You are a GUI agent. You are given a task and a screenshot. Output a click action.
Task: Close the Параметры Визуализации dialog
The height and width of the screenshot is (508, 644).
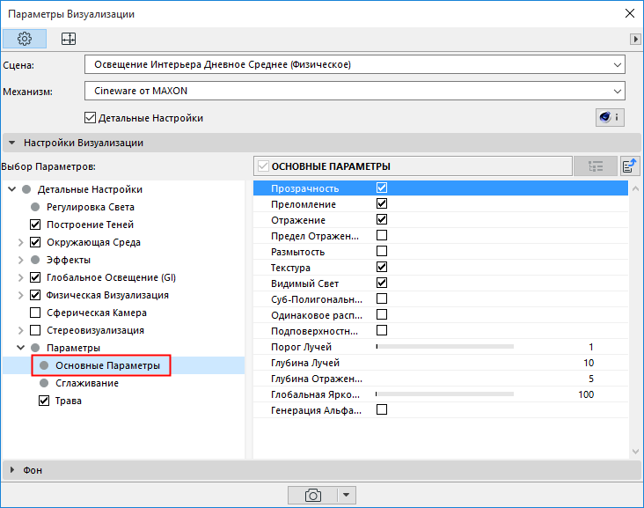click(630, 13)
